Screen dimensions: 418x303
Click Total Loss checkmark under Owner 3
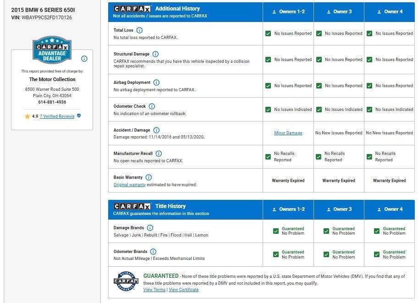pyautogui.click(x=319, y=33)
